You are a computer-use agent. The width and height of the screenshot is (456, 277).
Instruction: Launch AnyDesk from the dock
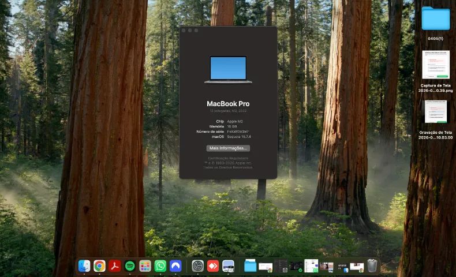(x=213, y=265)
